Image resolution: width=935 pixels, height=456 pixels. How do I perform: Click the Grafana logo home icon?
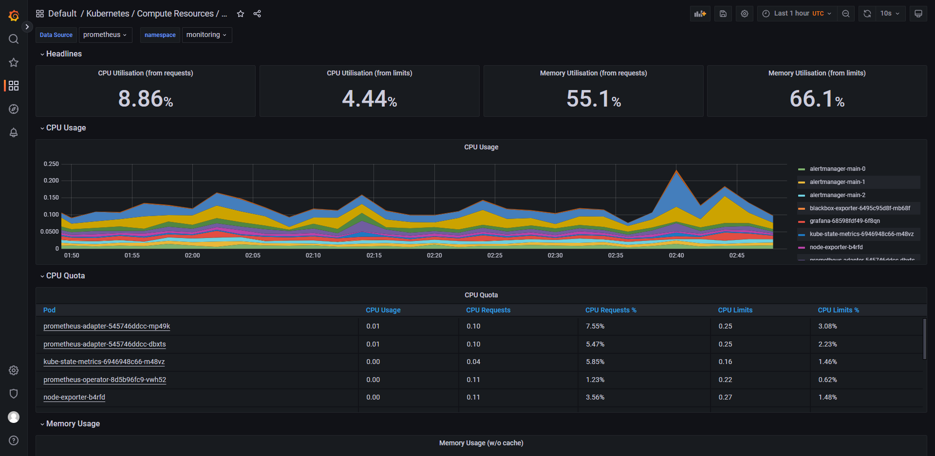click(x=14, y=16)
